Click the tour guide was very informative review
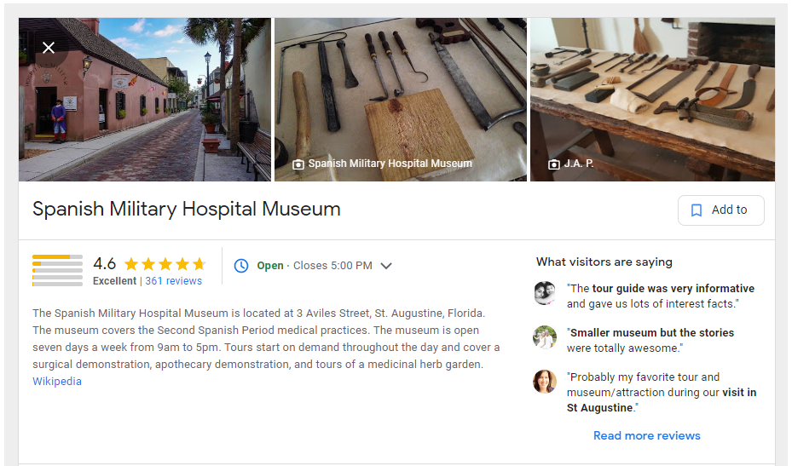Screen dimensions: 792x466 (x=660, y=296)
